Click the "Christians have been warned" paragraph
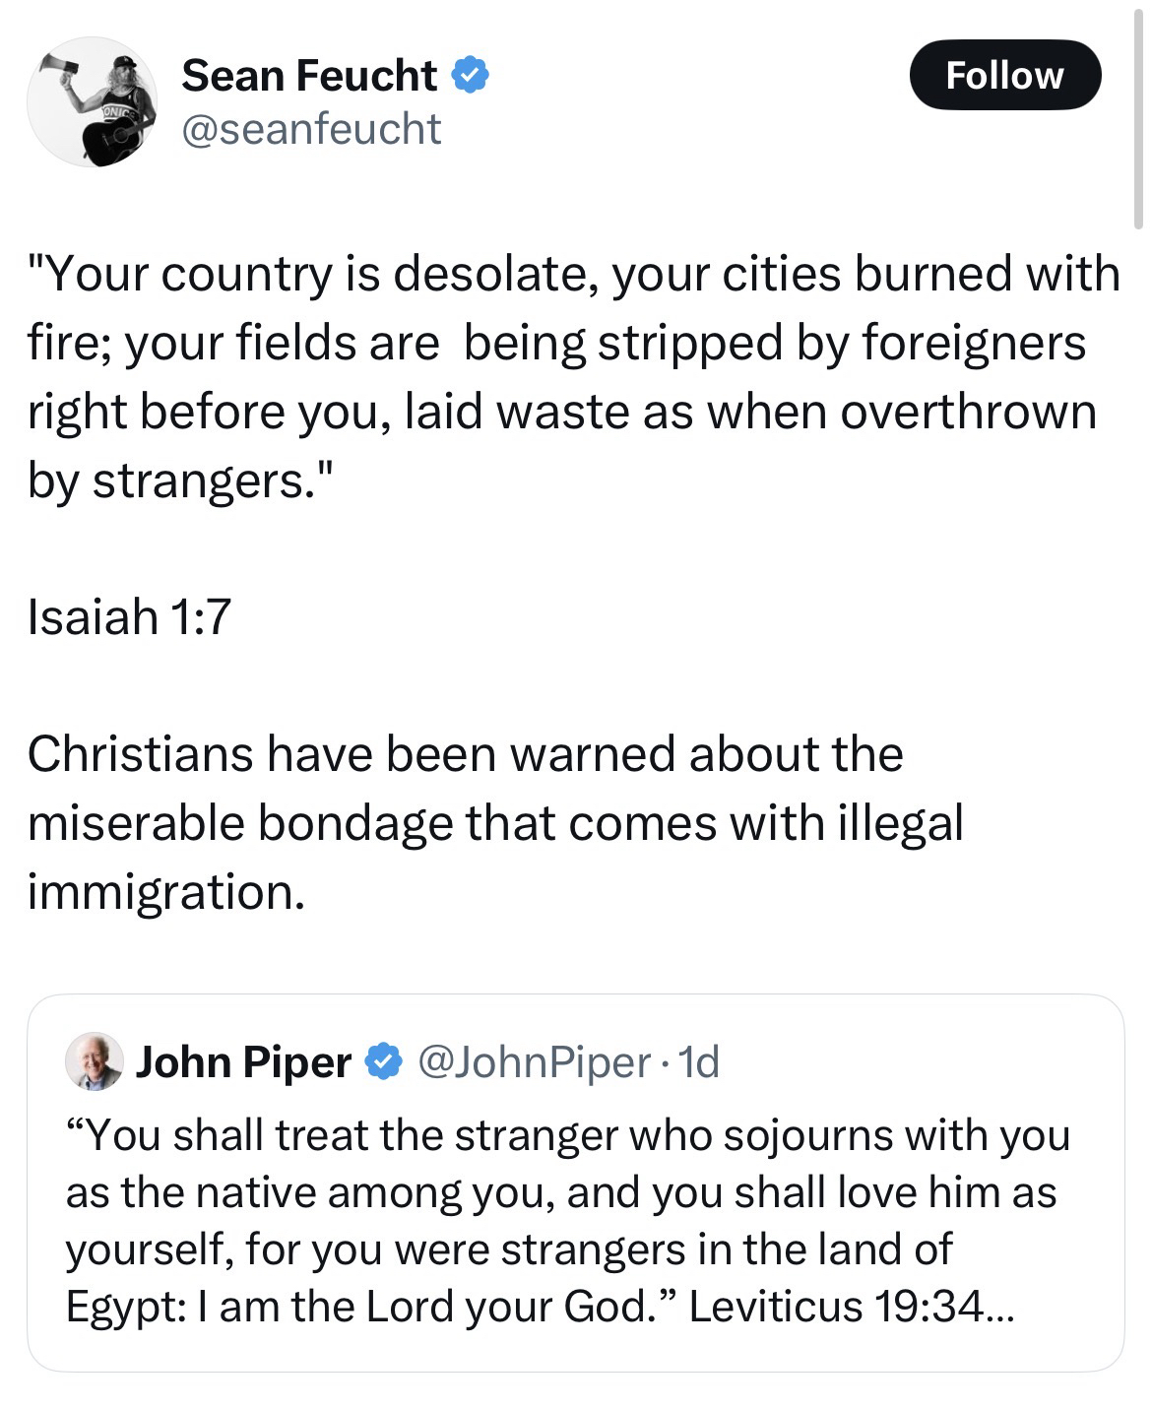This screenshot has height=1409, width=1152. click(492, 821)
